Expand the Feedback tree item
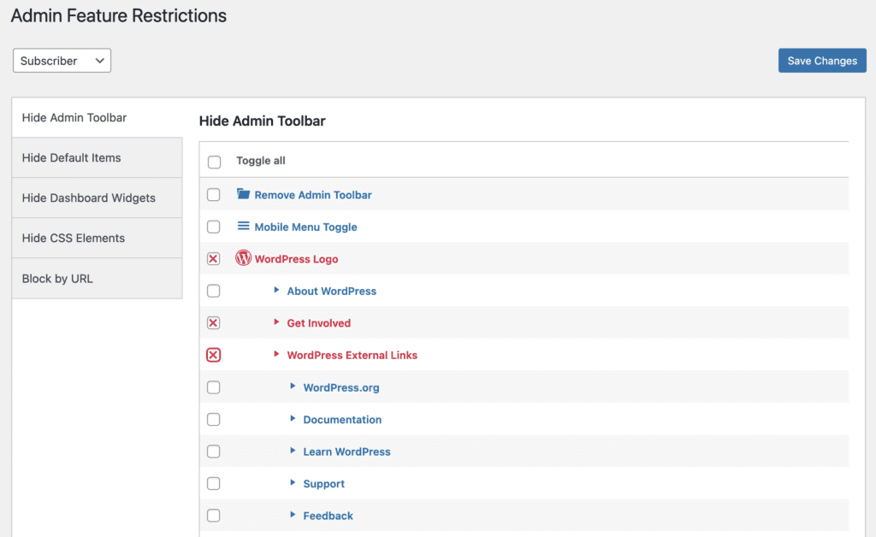This screenshot has width=876, height=537. coord(294,515)
